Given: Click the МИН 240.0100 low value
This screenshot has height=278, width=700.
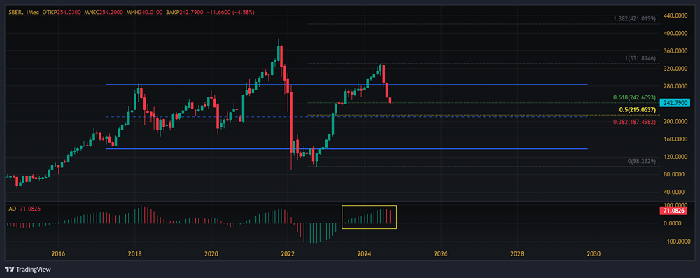Looking at the screenshot, I should click(143, 13).
